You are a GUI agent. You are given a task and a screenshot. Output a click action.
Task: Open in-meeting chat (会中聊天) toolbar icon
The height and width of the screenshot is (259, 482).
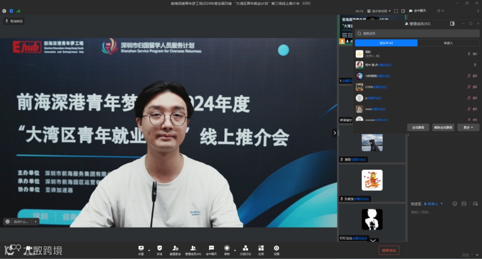(x=211, y=250)
